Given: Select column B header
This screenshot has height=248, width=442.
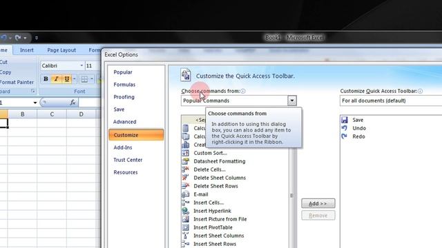Looking at the screenshot, I should [x=22, y=114].
